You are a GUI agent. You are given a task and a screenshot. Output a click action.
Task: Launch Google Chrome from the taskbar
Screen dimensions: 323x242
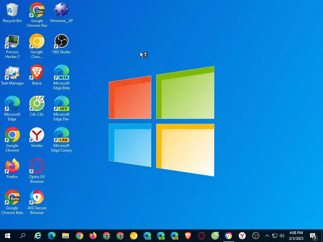79,236
